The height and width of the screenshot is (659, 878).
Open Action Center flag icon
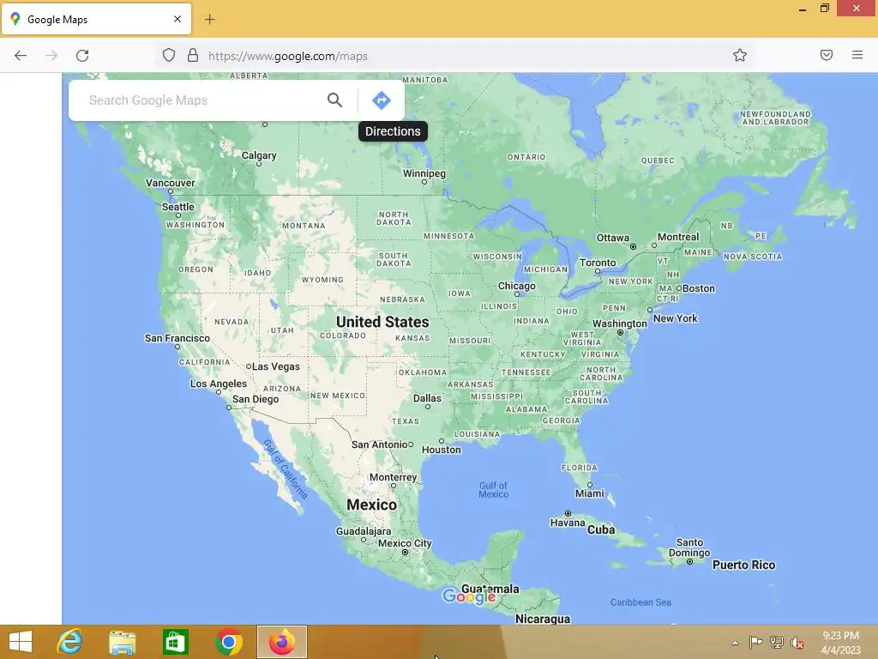(x=755, y=643)
